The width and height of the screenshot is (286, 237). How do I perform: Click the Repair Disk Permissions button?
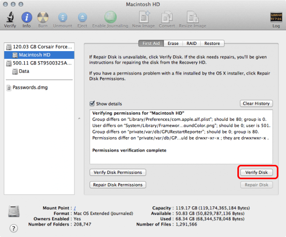117,184
